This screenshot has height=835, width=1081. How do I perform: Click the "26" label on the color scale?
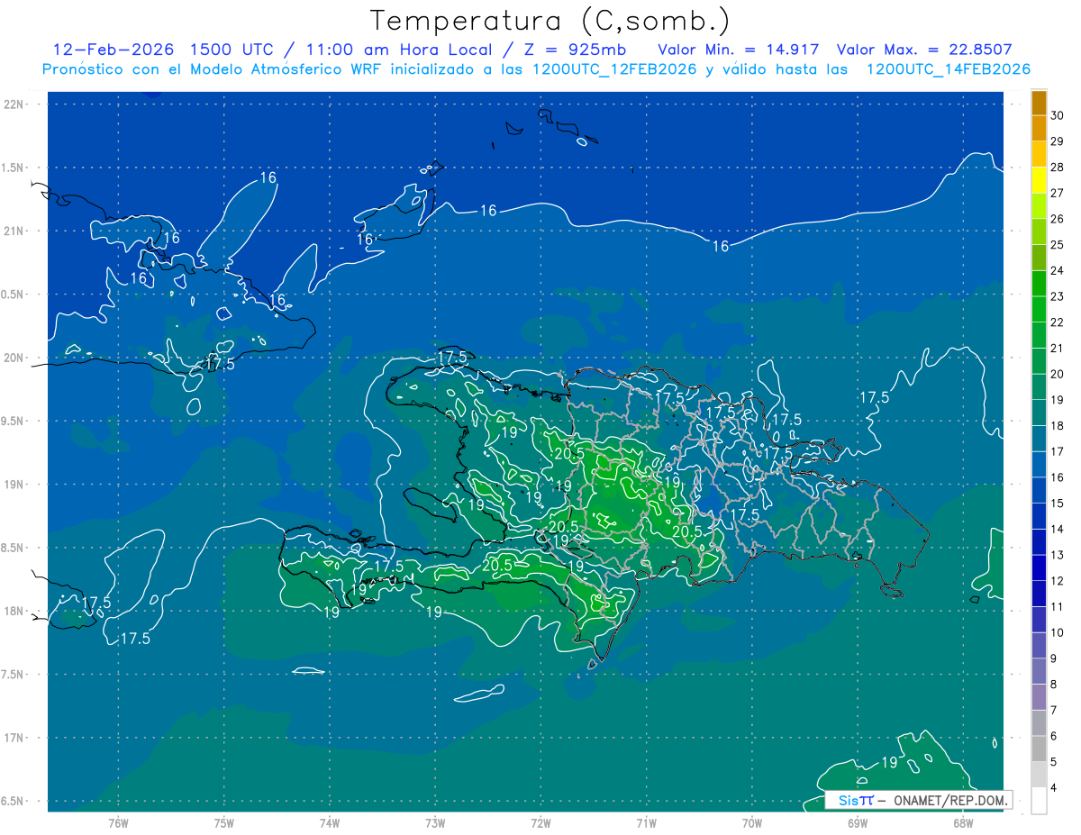pos(1058,219)
